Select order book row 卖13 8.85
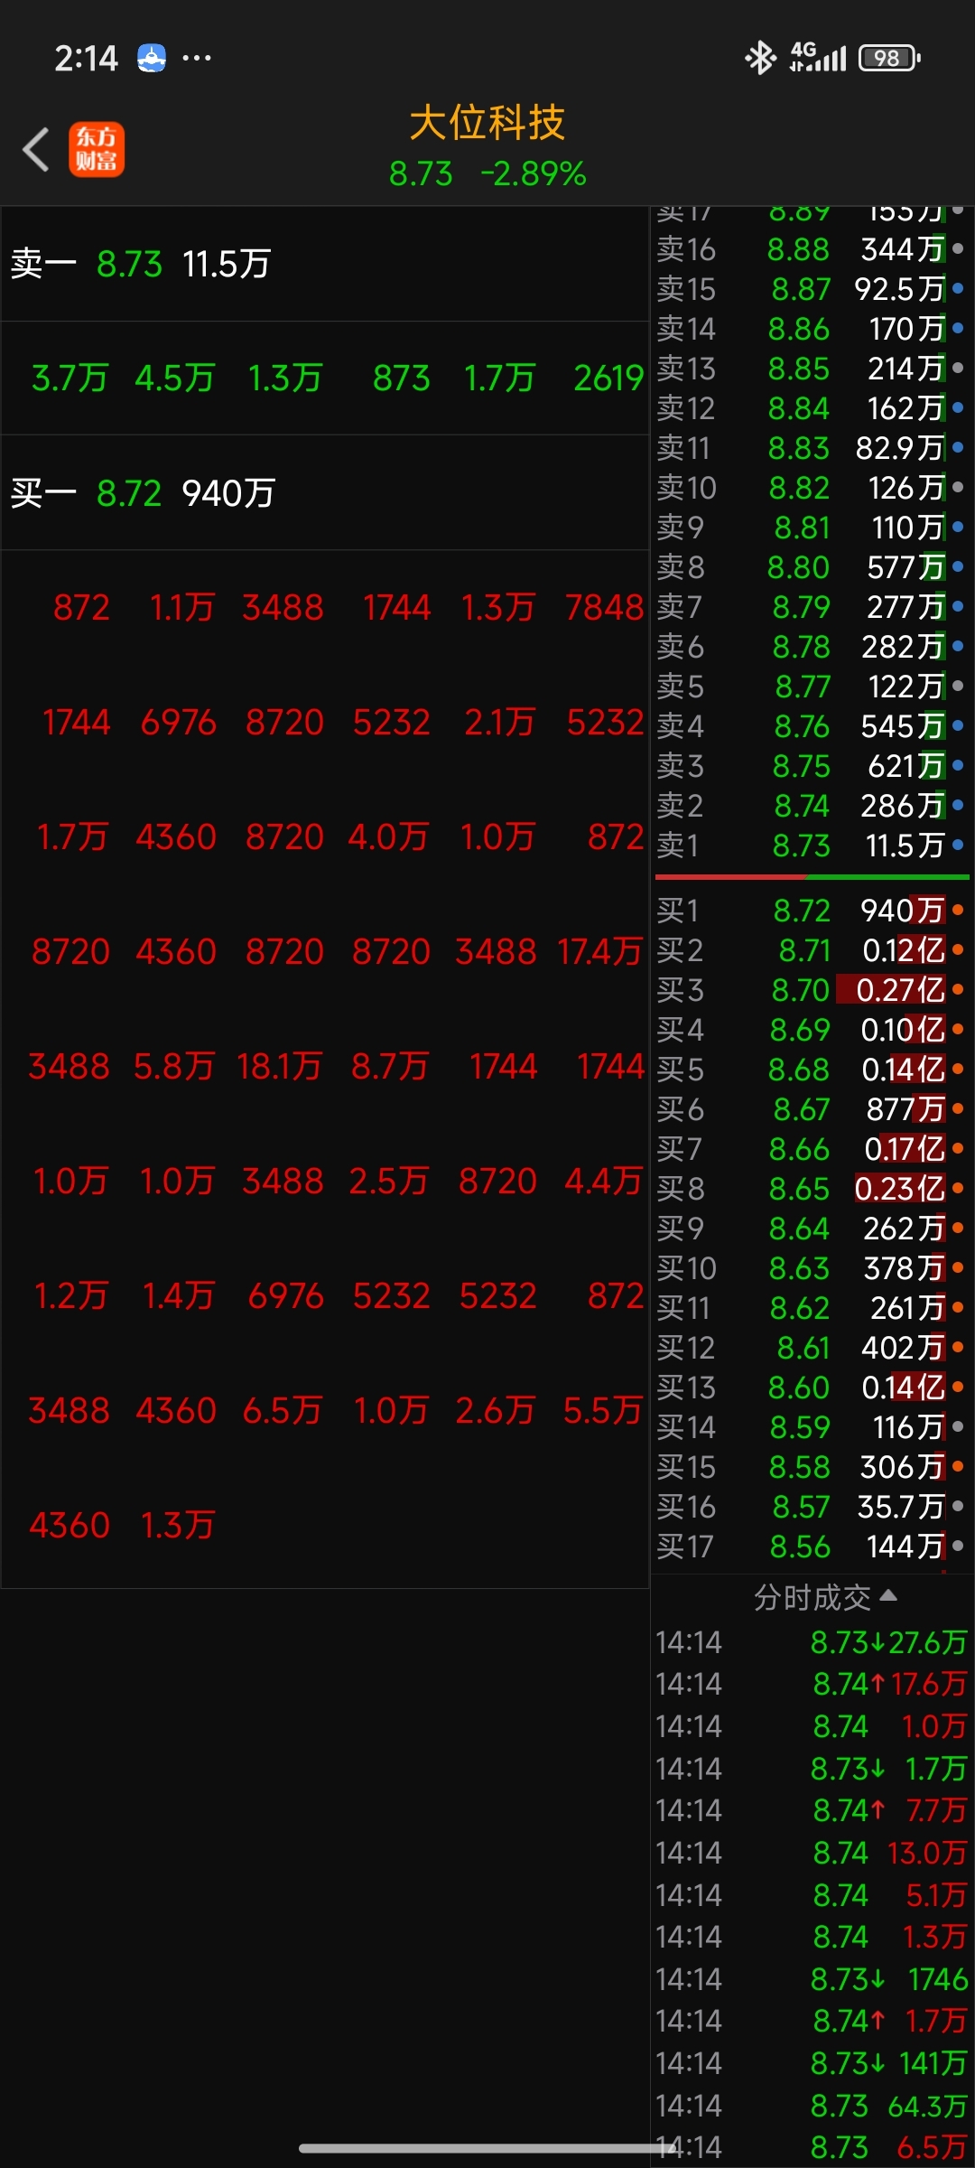975x2168 pixels. click(811, 368)
